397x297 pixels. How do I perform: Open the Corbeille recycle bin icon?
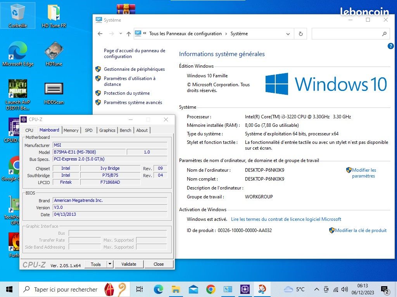[17, 15]
